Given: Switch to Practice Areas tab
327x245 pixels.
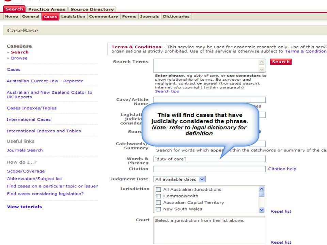Looking at the screenshot, I should point(47,9).
